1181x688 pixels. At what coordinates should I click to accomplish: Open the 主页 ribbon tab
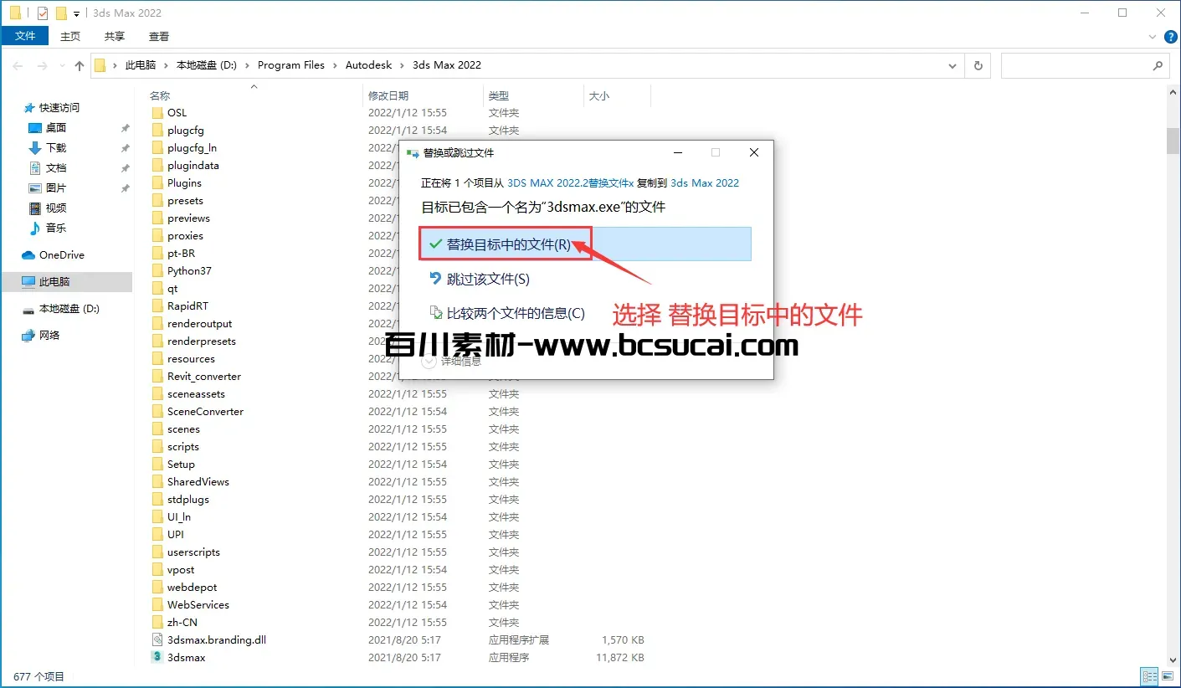point(70,36)
